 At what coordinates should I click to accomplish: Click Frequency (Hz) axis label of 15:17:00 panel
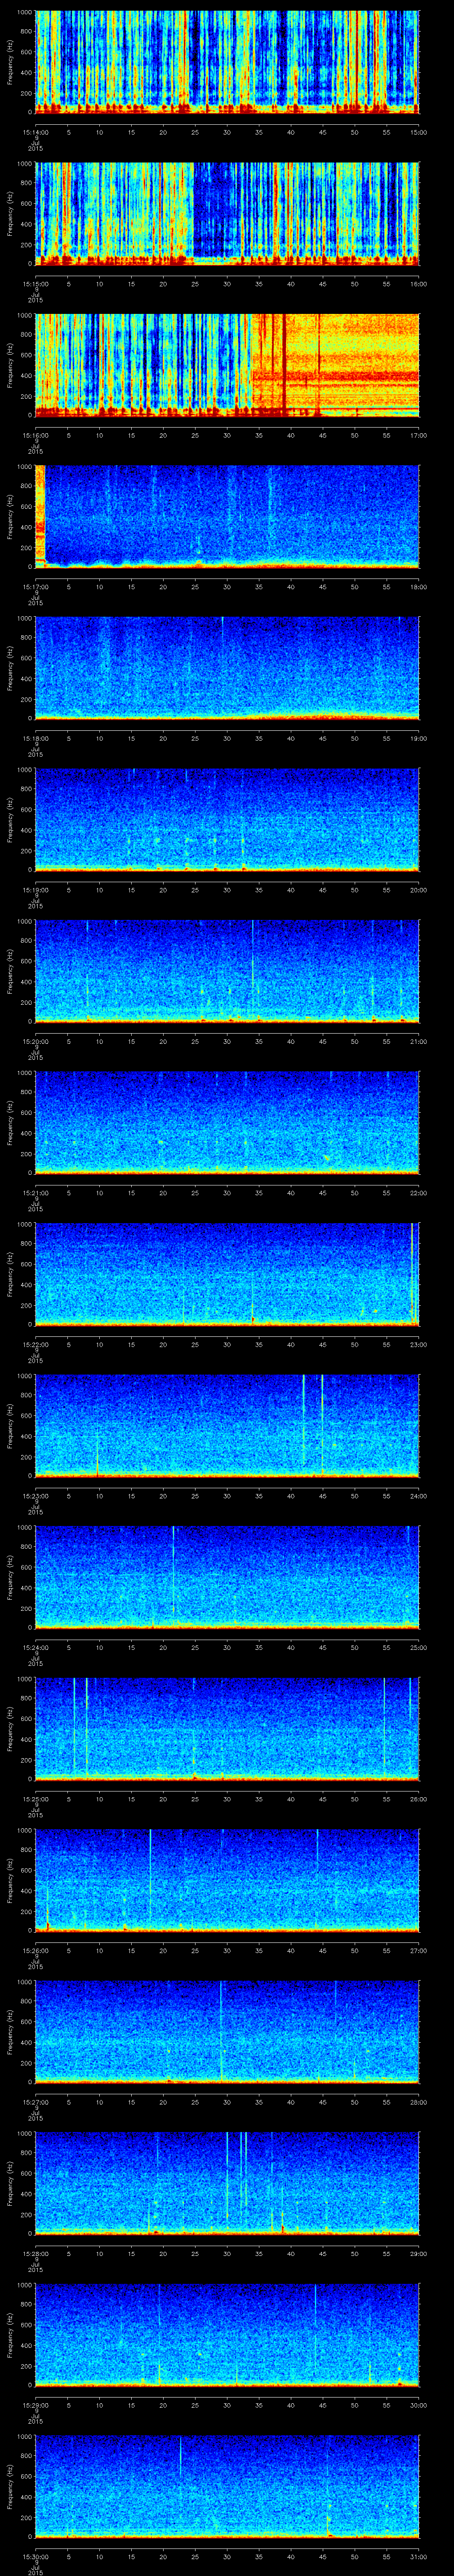point(10,517)
